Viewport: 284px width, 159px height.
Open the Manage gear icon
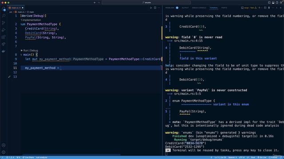pyautogui.click(x=4, y=152)
